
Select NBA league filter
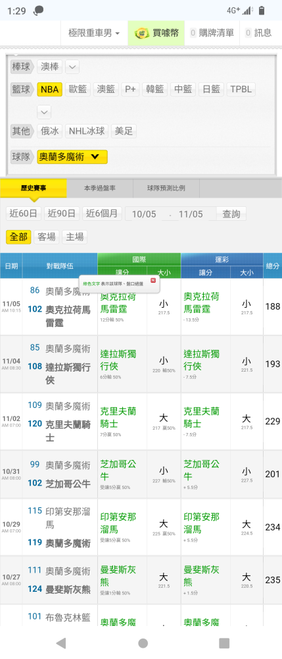tap(49, 89)
